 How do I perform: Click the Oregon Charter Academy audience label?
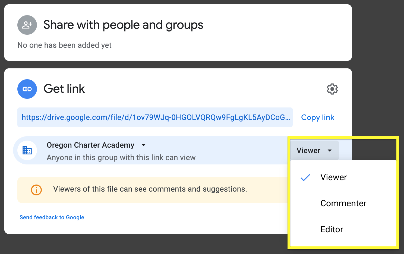point(90,145)
